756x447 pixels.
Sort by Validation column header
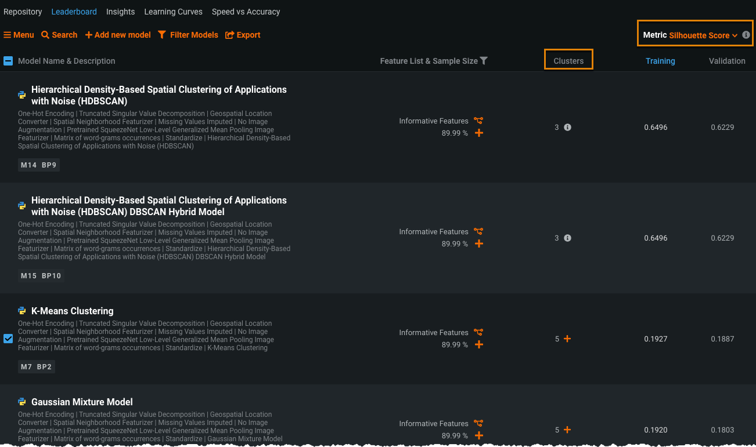[x=727, y=61]
